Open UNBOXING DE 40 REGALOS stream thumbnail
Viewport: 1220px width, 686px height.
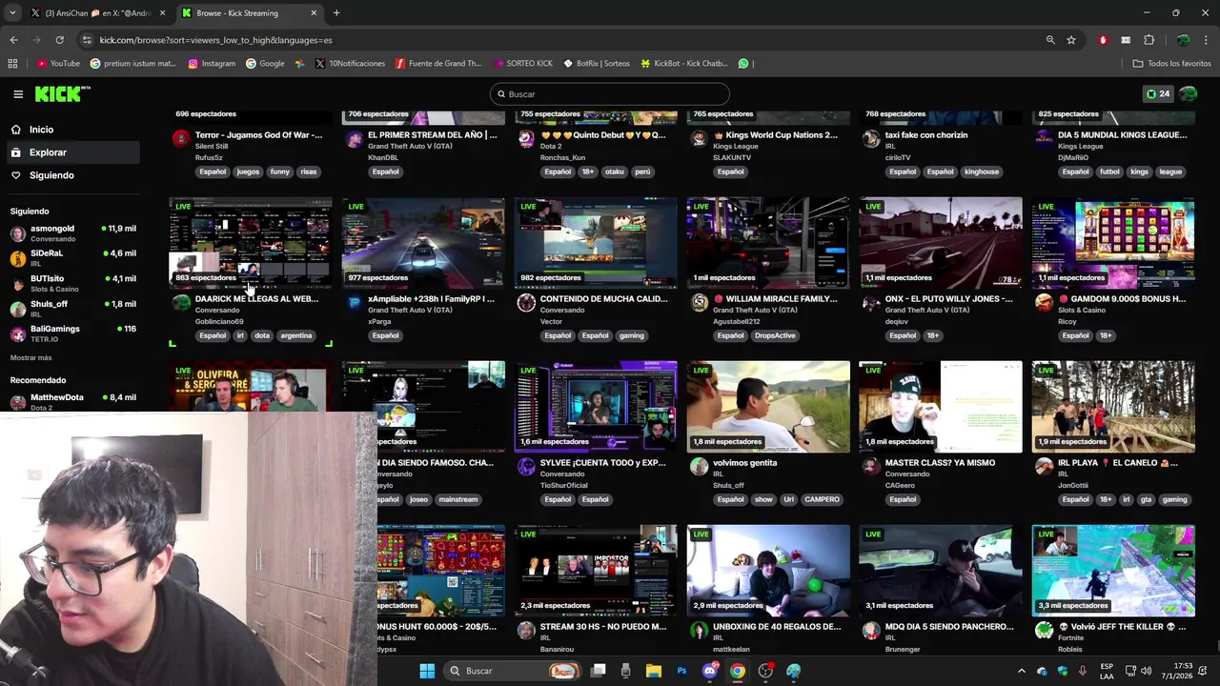tap(768, 571)
